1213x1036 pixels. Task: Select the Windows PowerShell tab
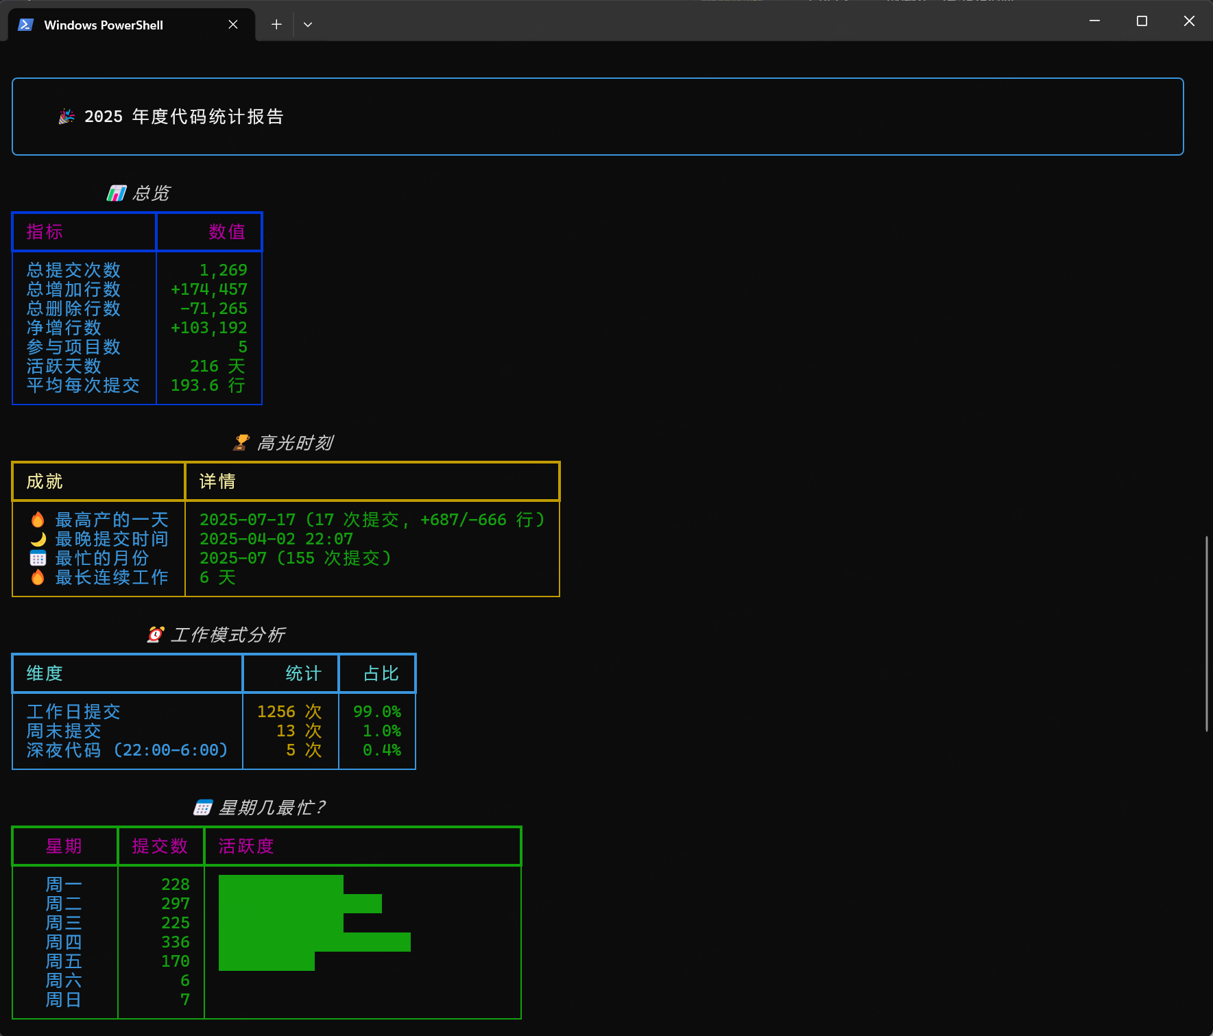(x=103, y=25)
